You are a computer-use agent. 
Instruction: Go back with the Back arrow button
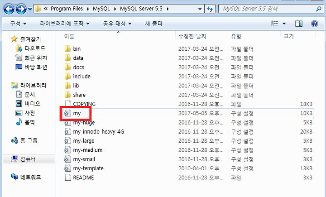pyautogui.click(x=9, y=9)
